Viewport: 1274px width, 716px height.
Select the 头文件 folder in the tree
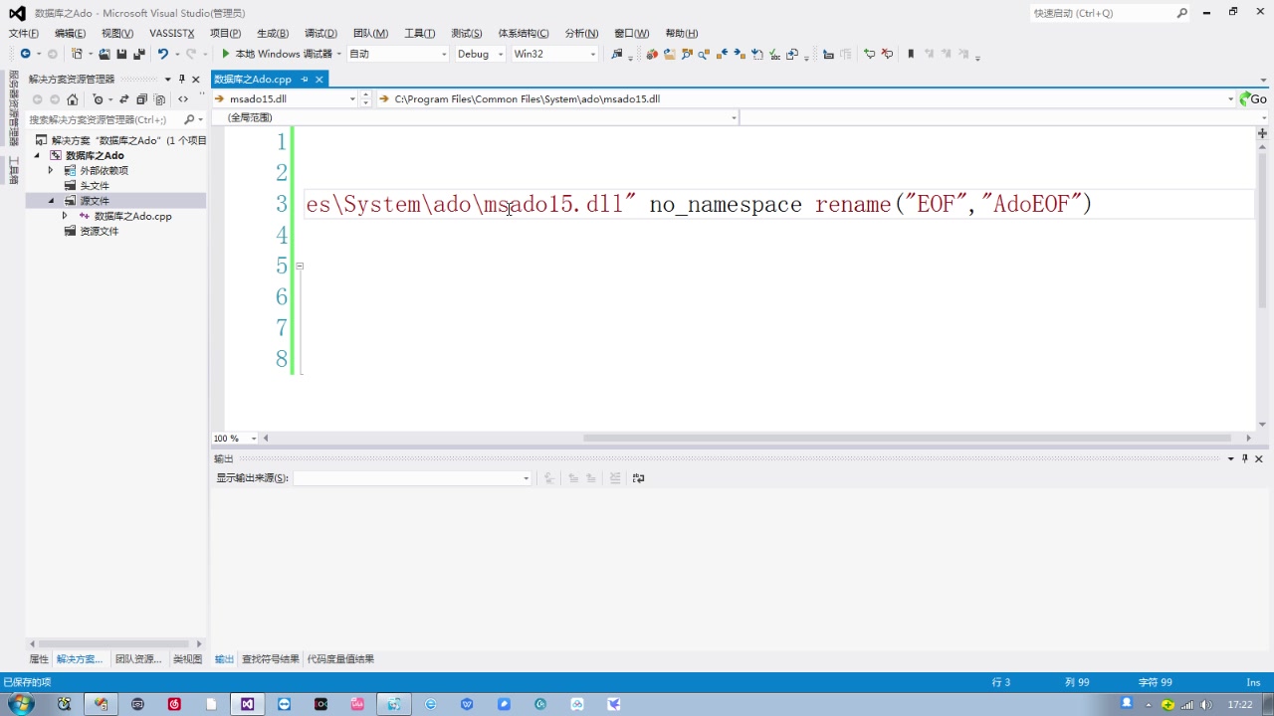(x=95, y=186)
